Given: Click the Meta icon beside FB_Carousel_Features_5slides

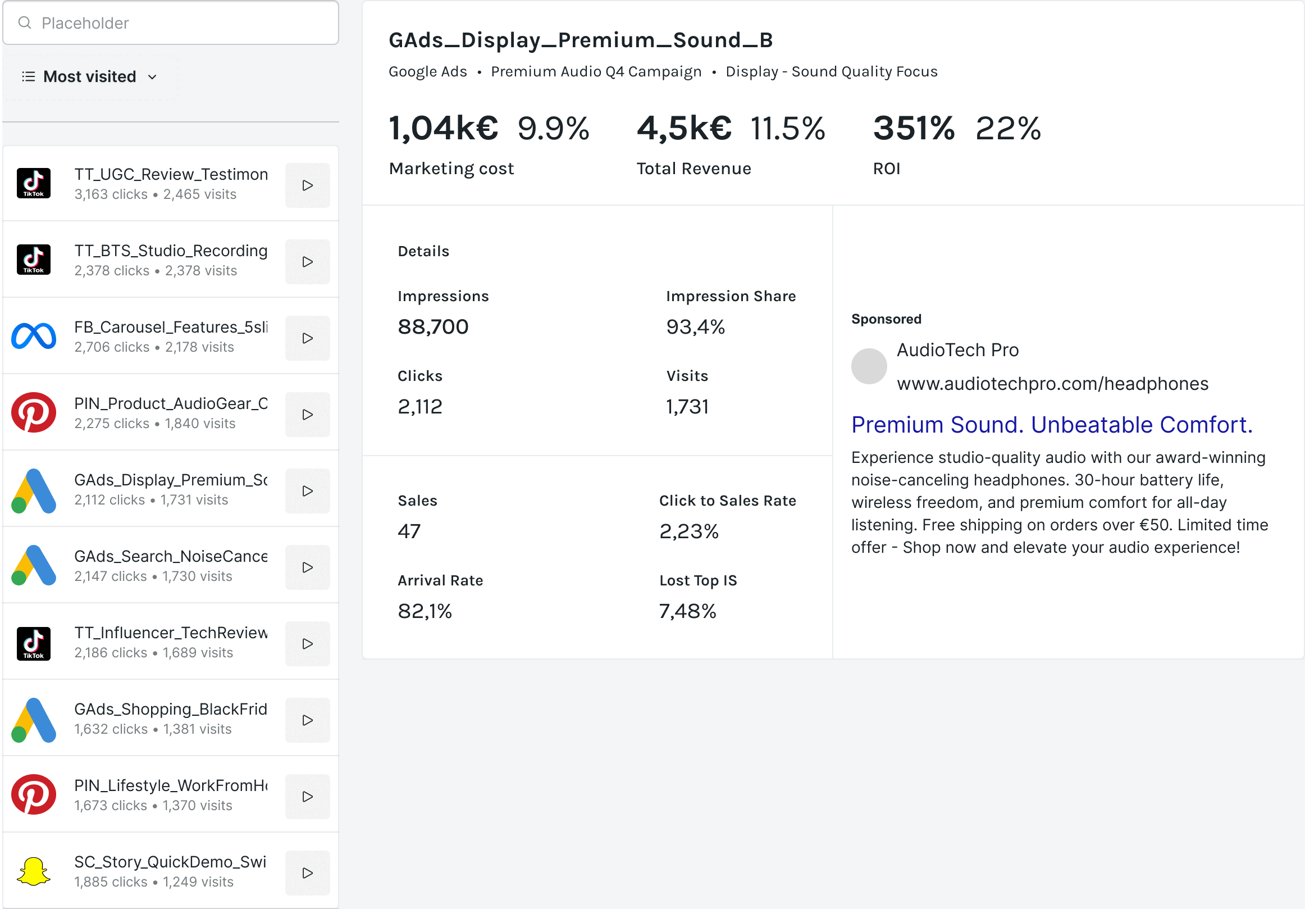Looking at the screenshot, I should click(34, 336).
